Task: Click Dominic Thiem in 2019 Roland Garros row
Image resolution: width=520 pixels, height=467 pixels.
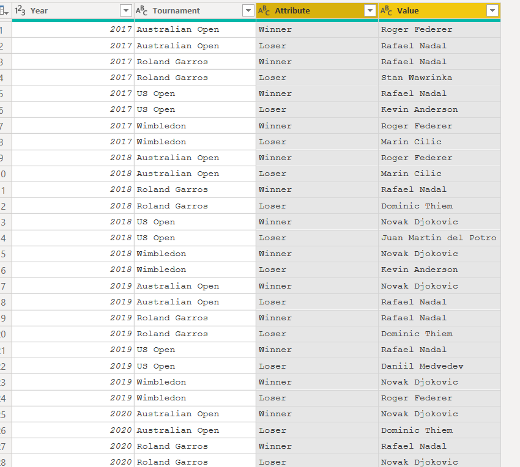Action: click(439, 334)
